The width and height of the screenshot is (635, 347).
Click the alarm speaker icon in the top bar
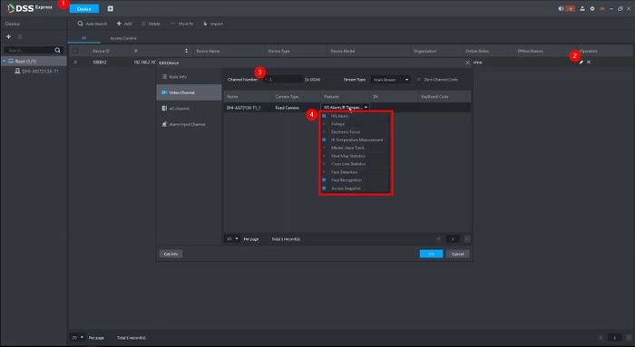click(x=561, y=8)
